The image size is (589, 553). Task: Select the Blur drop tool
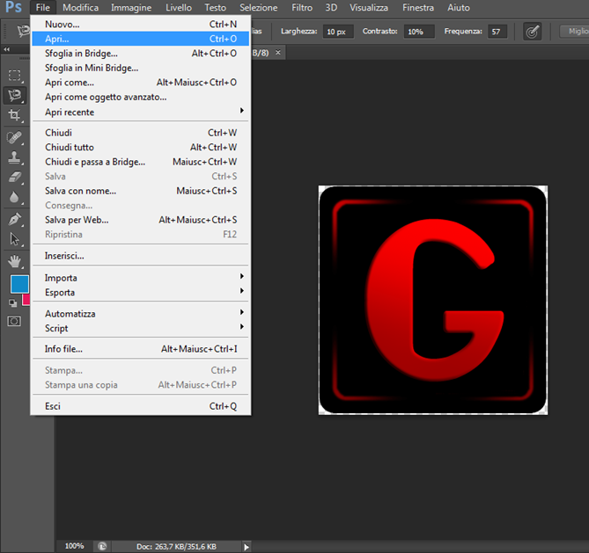point(15,197)
